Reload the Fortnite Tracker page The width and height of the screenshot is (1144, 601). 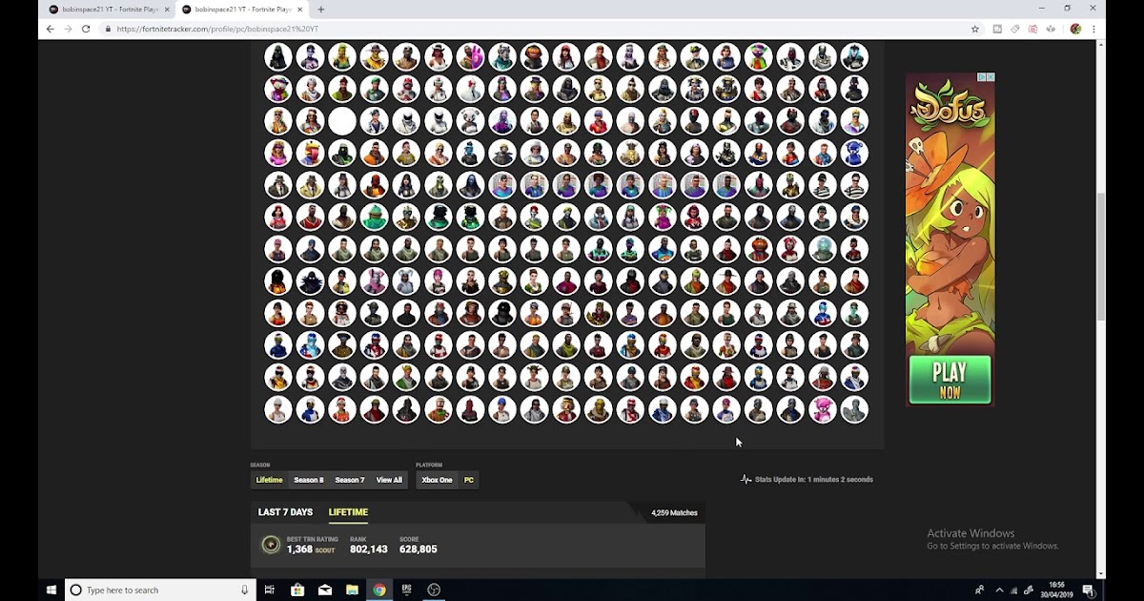tap(86, 29)
